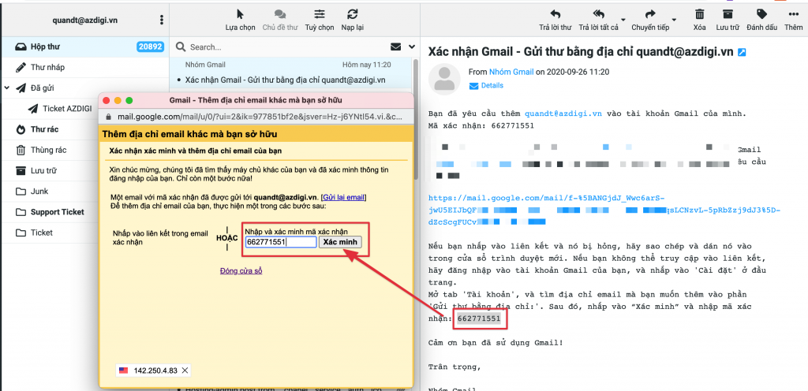Click Đóng cửa sổ close window link
Image resolution: width=808 pixels, height=391 pixels.
point(241,270)
